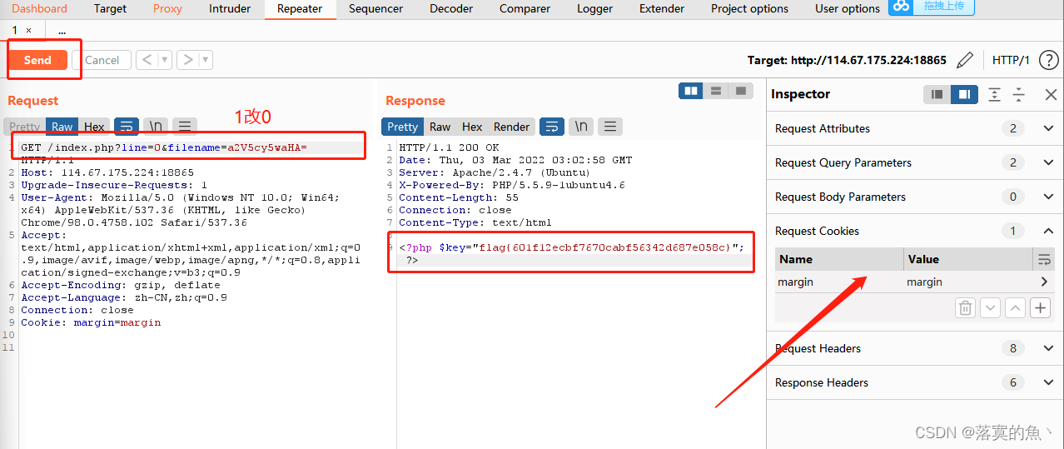Dock Inspector on right icon
This screenshot has height=449, width=1064.
point(963,94)
